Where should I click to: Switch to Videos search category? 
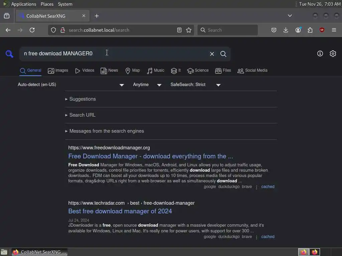pyautogui.click(x=84, y=71)
